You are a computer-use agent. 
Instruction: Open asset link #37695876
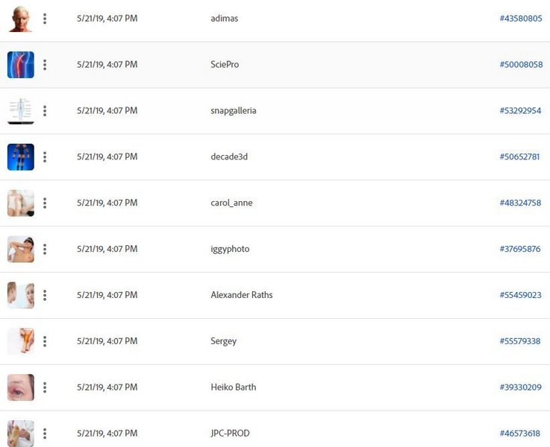(x=520, y=250)
